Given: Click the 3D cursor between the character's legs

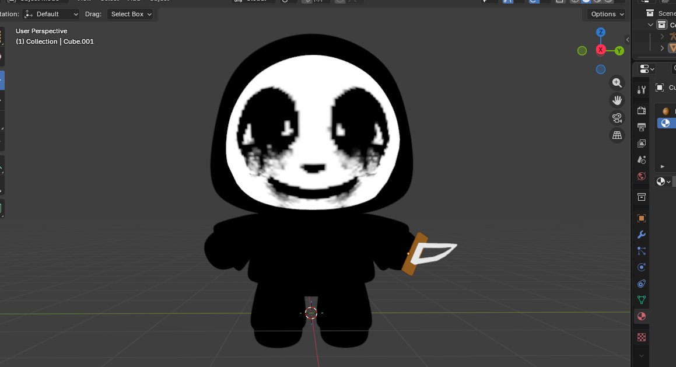Looking at the screenshot, I should pyautogui.click(x=311, y=313).
